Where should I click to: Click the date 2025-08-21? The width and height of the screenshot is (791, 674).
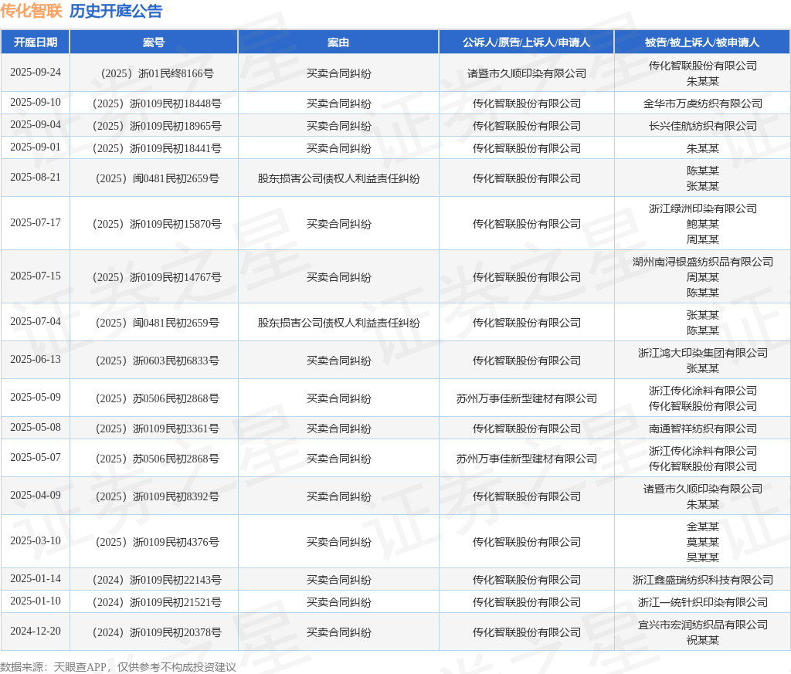[36, 177]
